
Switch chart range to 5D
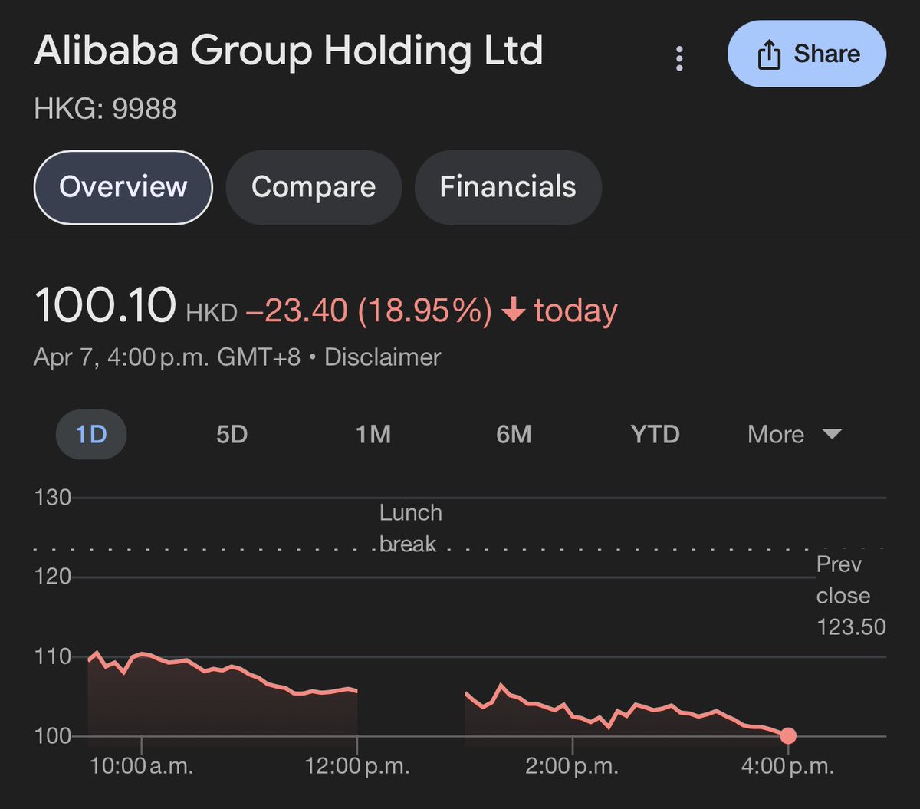(x=232, y=435)
